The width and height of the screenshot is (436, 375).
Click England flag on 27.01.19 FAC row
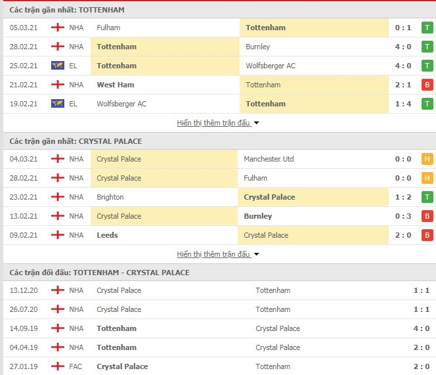(x=58, y=366)
